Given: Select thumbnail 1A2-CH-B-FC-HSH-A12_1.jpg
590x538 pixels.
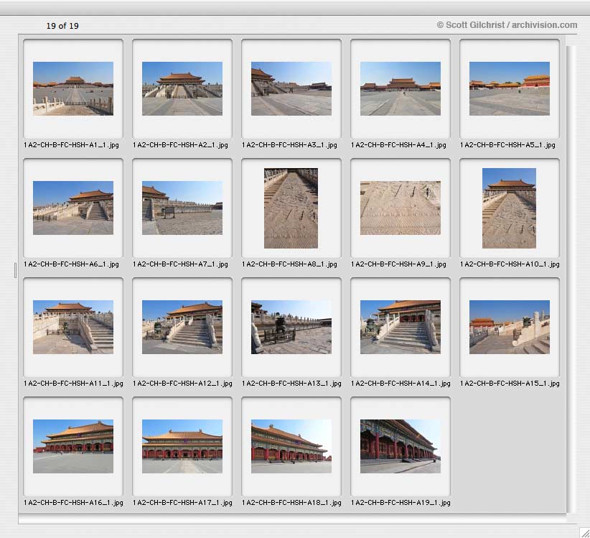Looking at the screenshot, I should coord(182,327).
